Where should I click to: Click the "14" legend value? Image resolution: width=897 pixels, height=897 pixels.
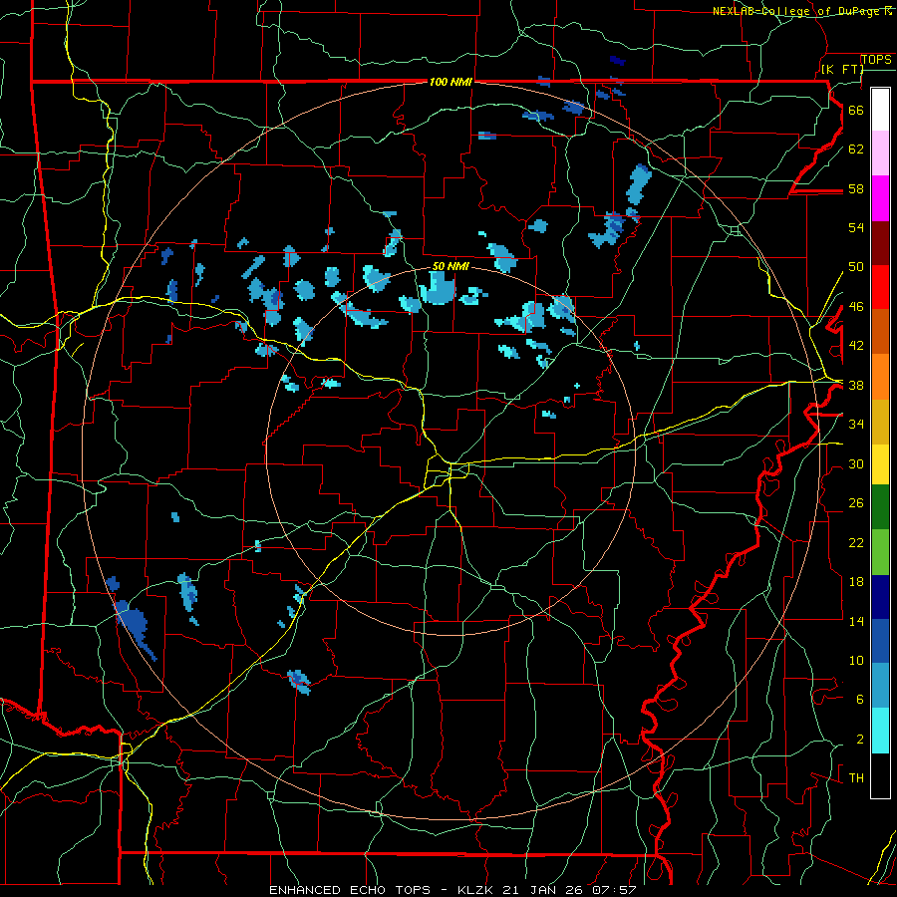click(856, 621)
